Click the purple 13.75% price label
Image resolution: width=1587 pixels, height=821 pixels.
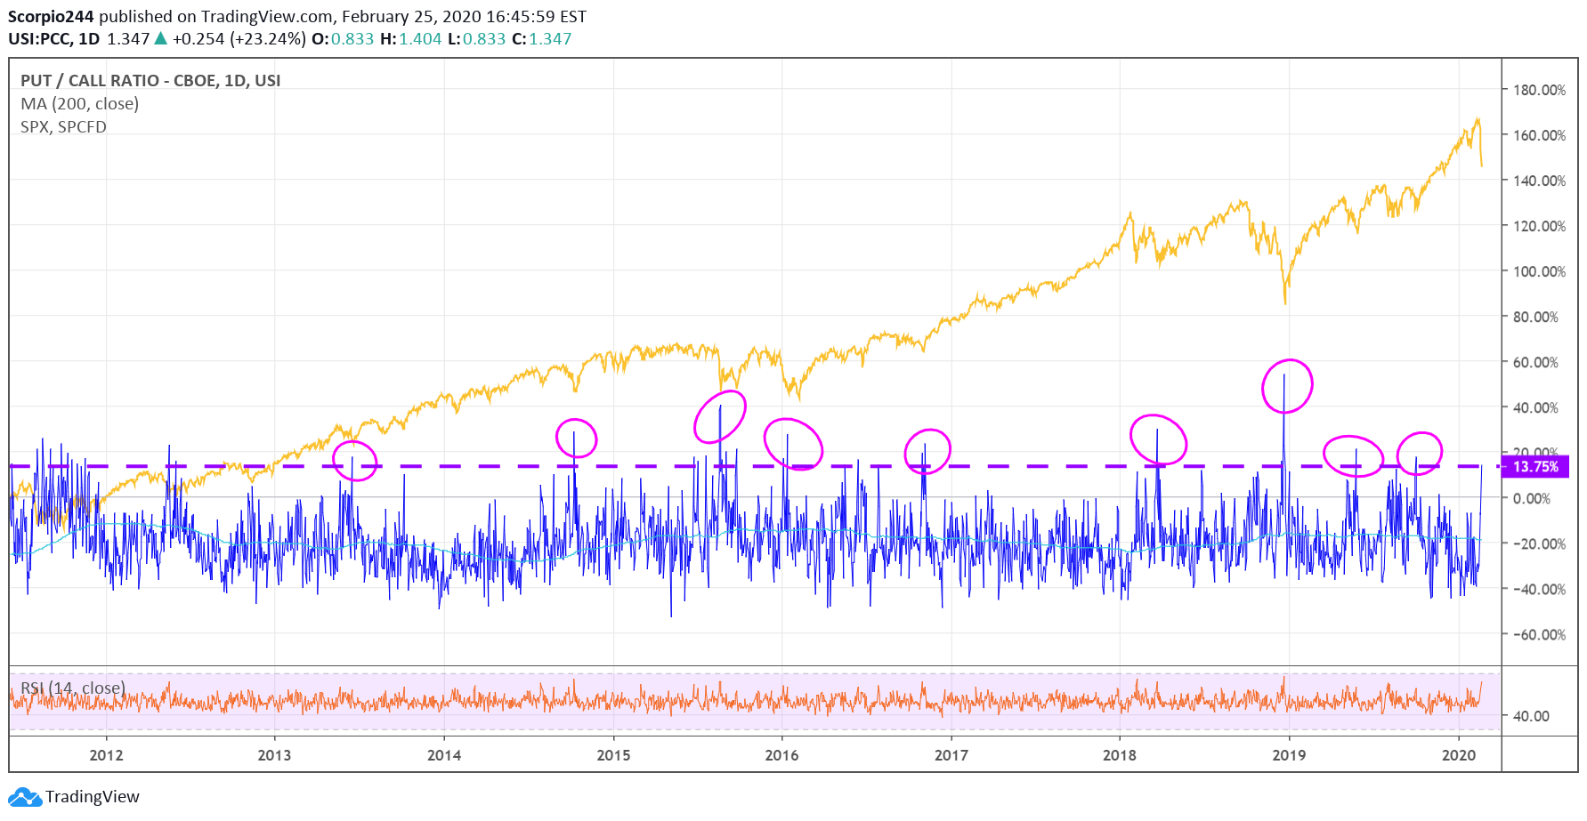point(1535,467)
